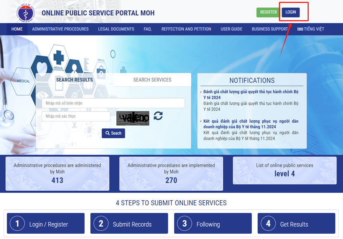The width and height of the screenshot is (343, 239).
Task: Open LEGAL DOCUMENTS menu
Action: tap(116, 29)
